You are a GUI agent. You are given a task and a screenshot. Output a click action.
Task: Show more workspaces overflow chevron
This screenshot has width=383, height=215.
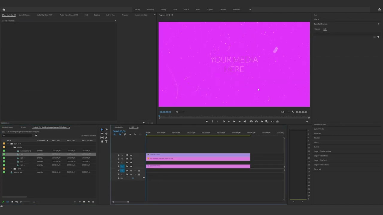point(250,9)
